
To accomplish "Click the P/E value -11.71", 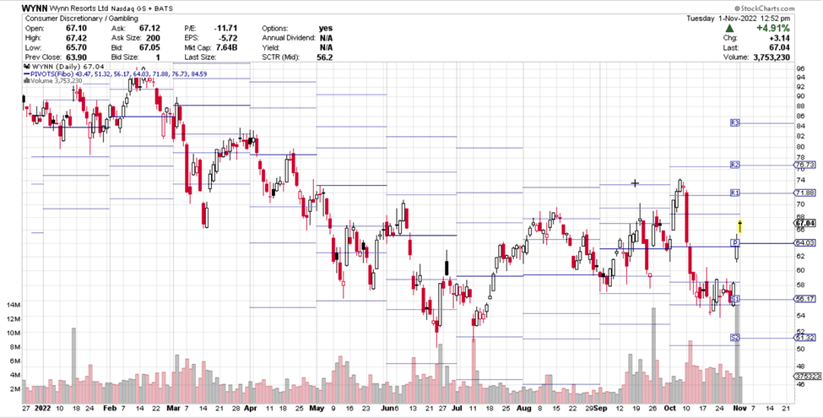I will [226, 29].
